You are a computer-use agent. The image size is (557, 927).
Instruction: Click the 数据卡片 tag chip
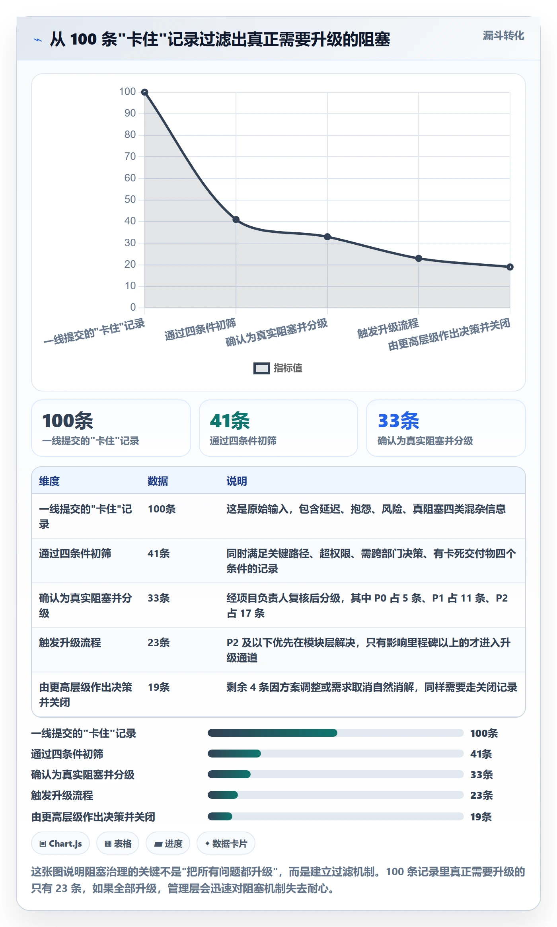pyautogui.click(x=226, y=843)
